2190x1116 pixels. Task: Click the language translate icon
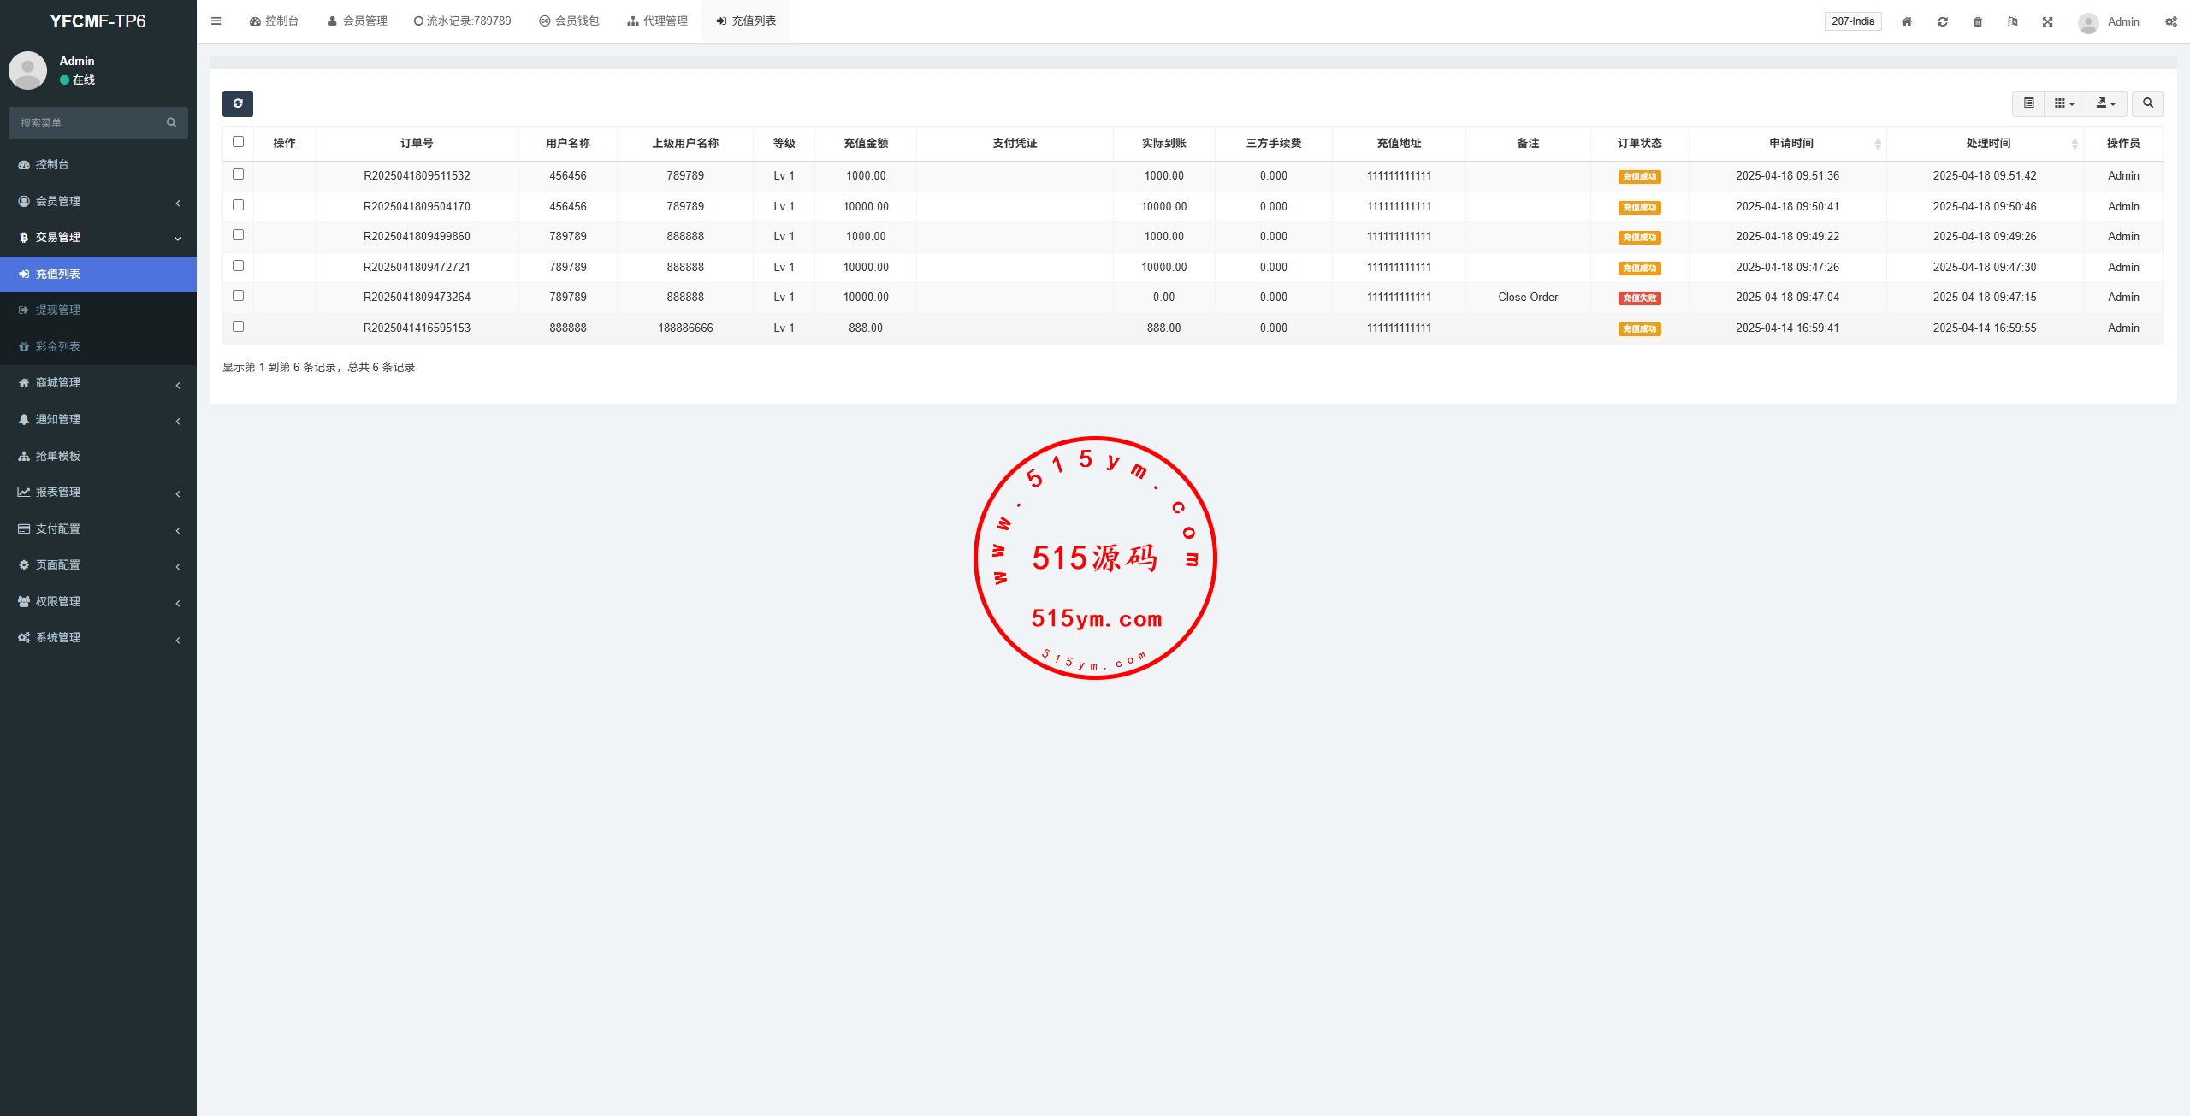pyautogui.click(x=2013, y=21)
